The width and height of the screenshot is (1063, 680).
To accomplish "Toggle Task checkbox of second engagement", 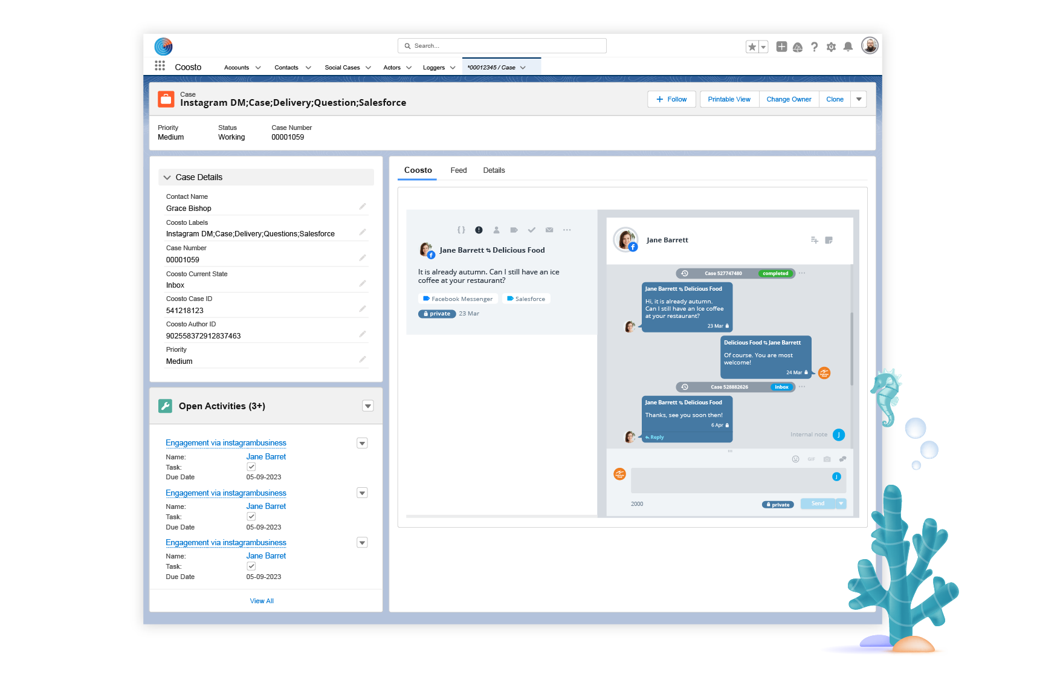I will (x=251, y=516).
